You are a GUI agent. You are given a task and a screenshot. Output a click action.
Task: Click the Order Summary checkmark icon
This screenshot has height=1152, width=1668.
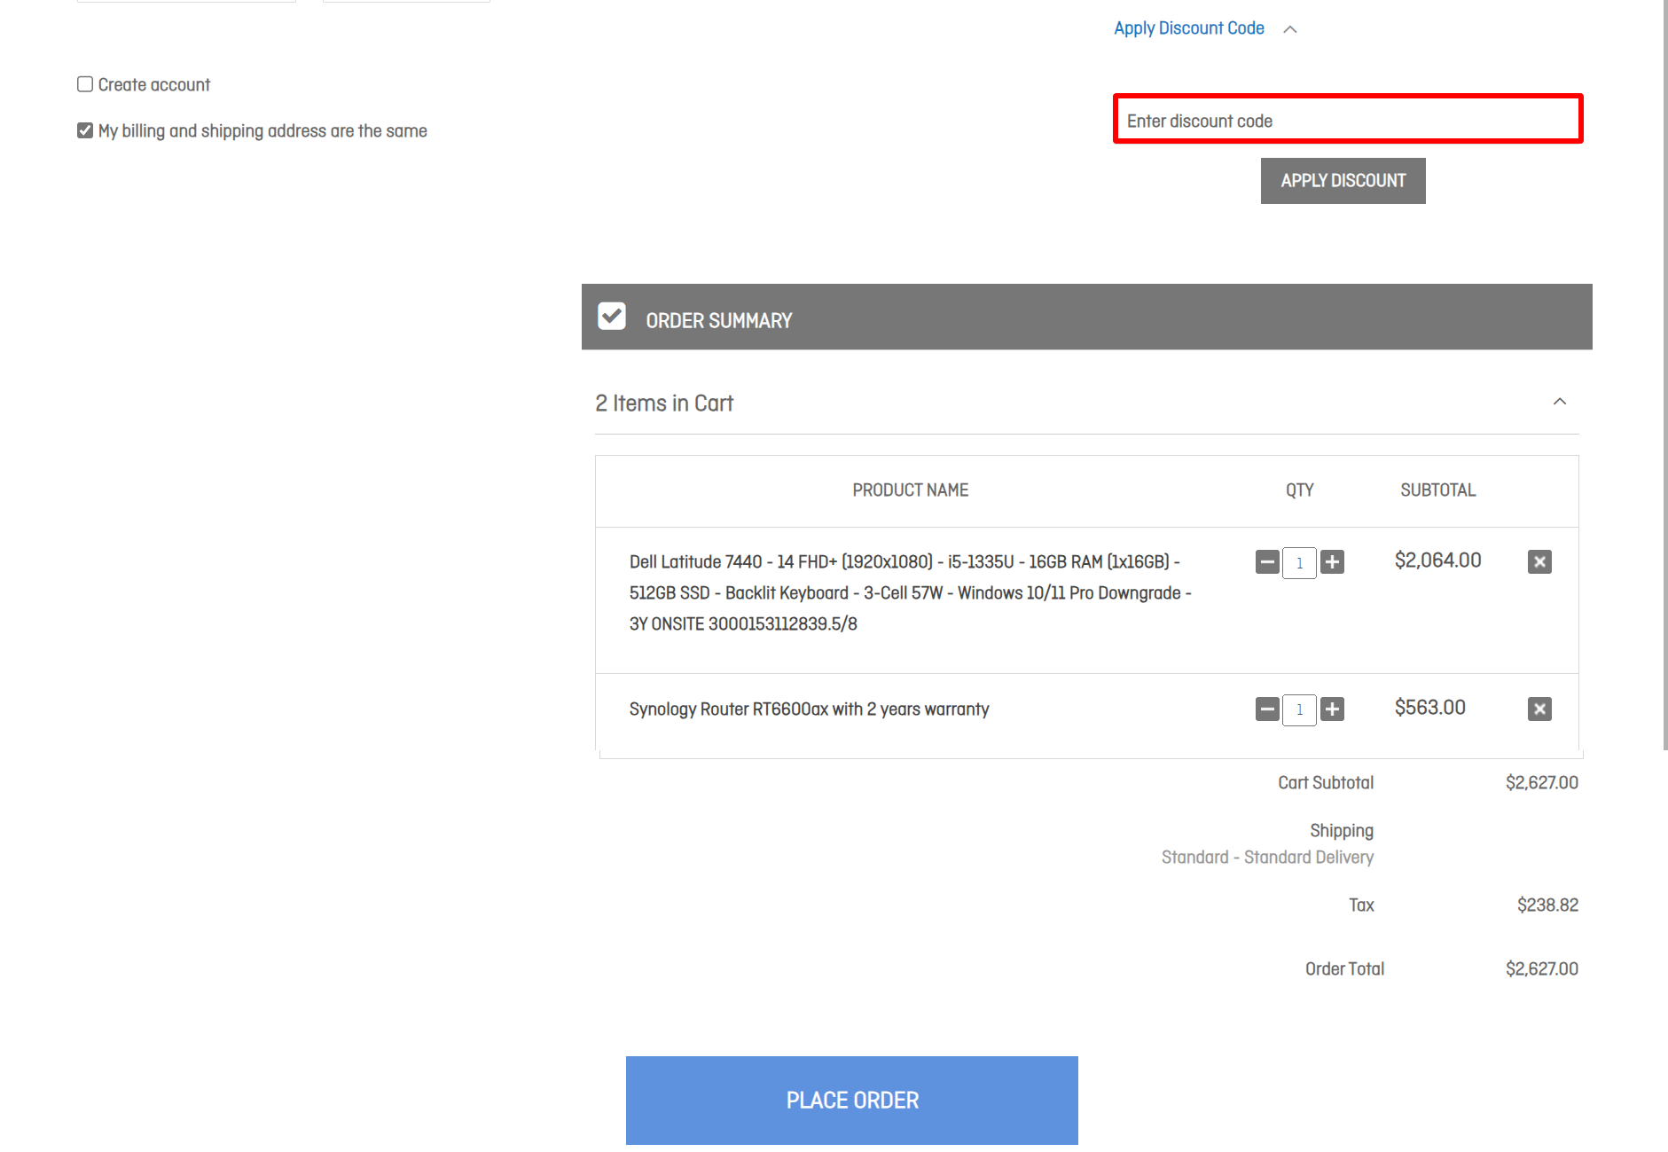pyautogui.click(x=612, y=315)
